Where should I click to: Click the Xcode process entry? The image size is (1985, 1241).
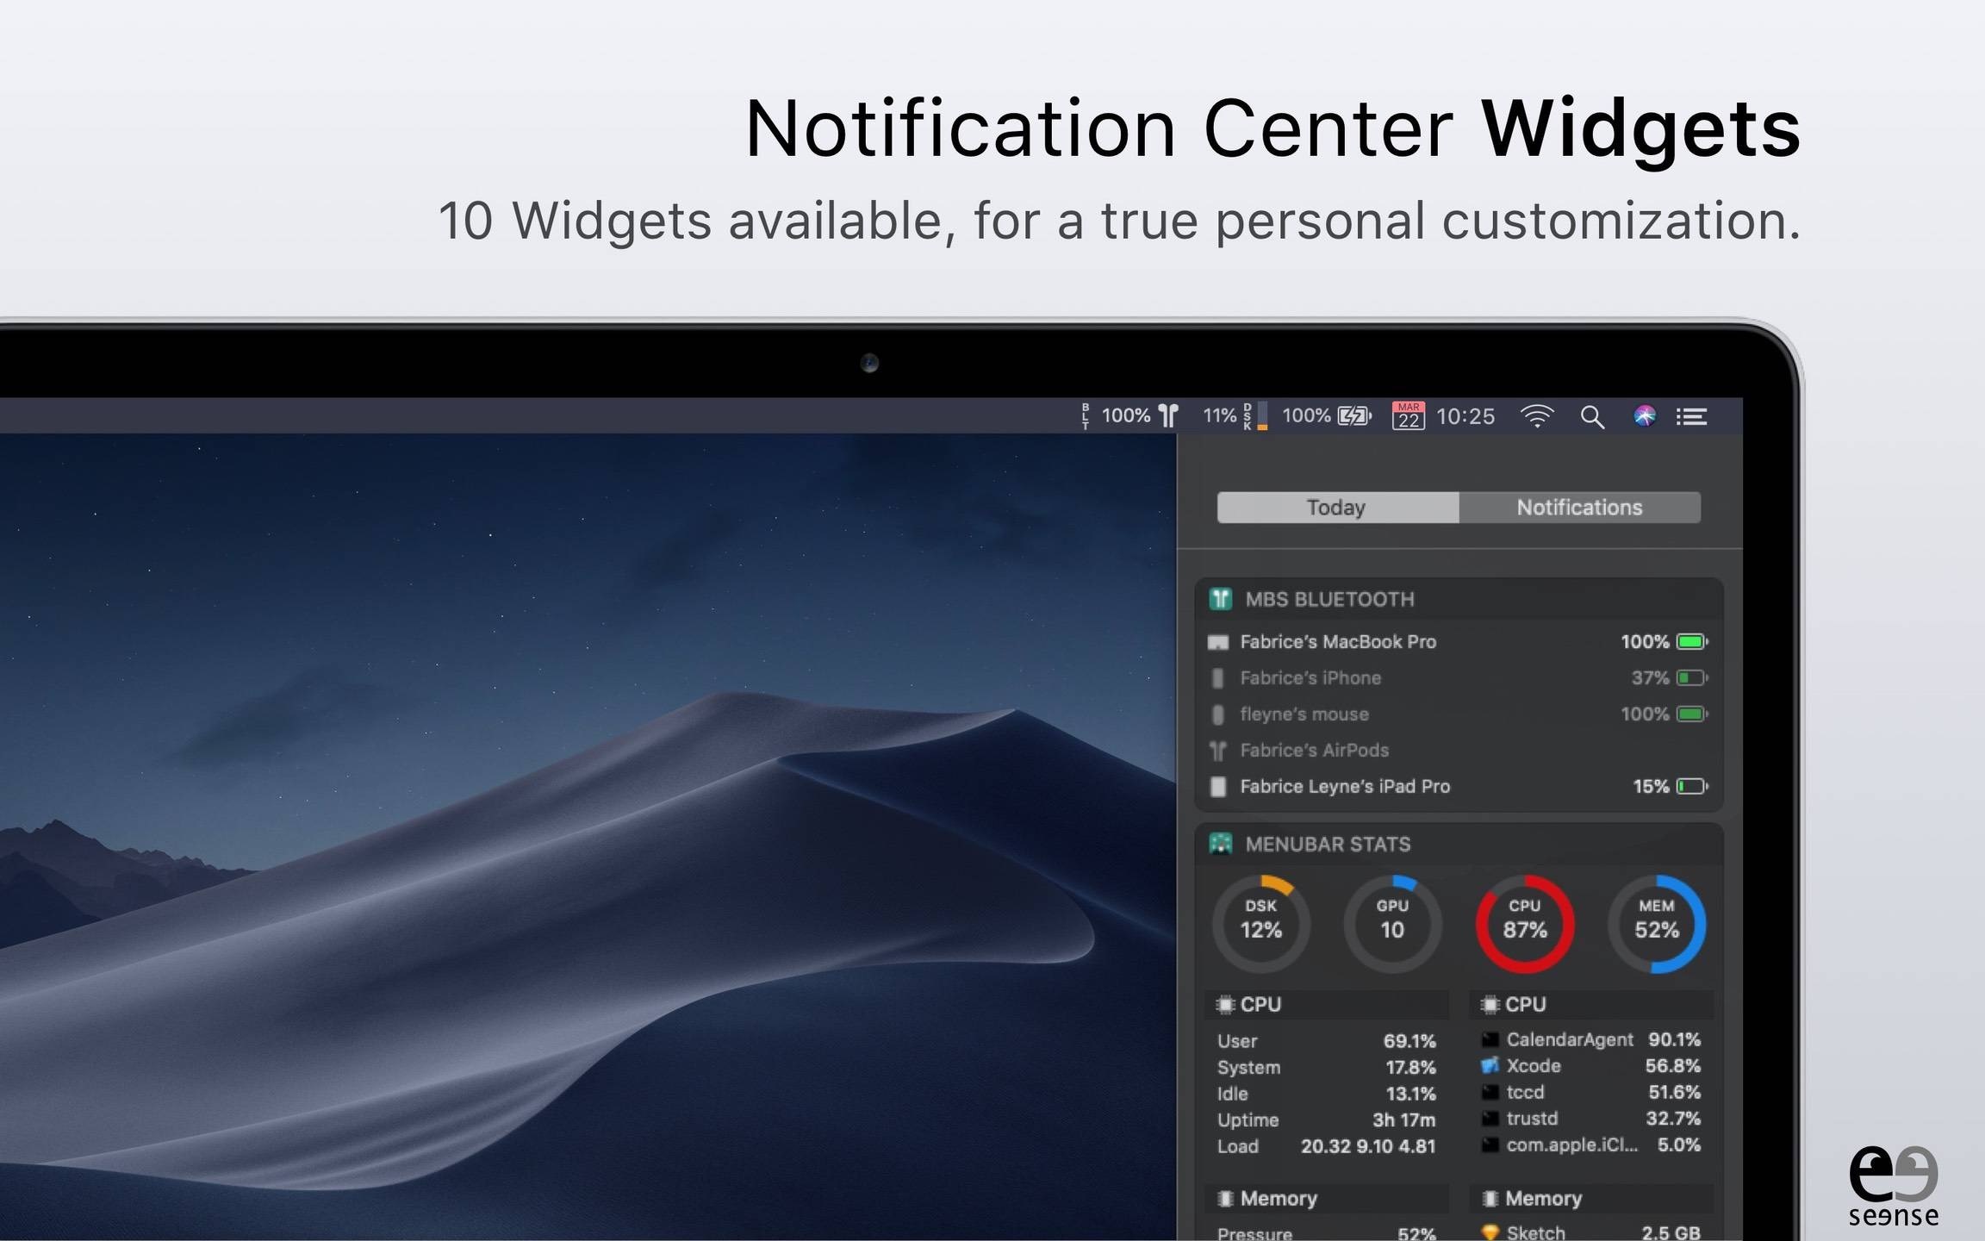(x=1534, y=1066)
